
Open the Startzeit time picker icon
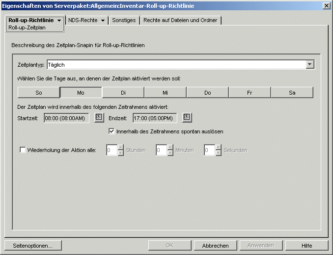point(99,117)
